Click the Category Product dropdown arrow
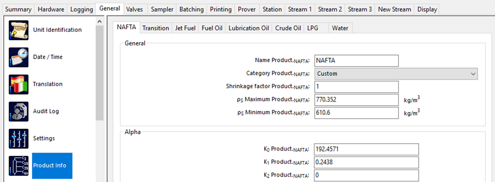495x182 pixels. coord(473,74)
